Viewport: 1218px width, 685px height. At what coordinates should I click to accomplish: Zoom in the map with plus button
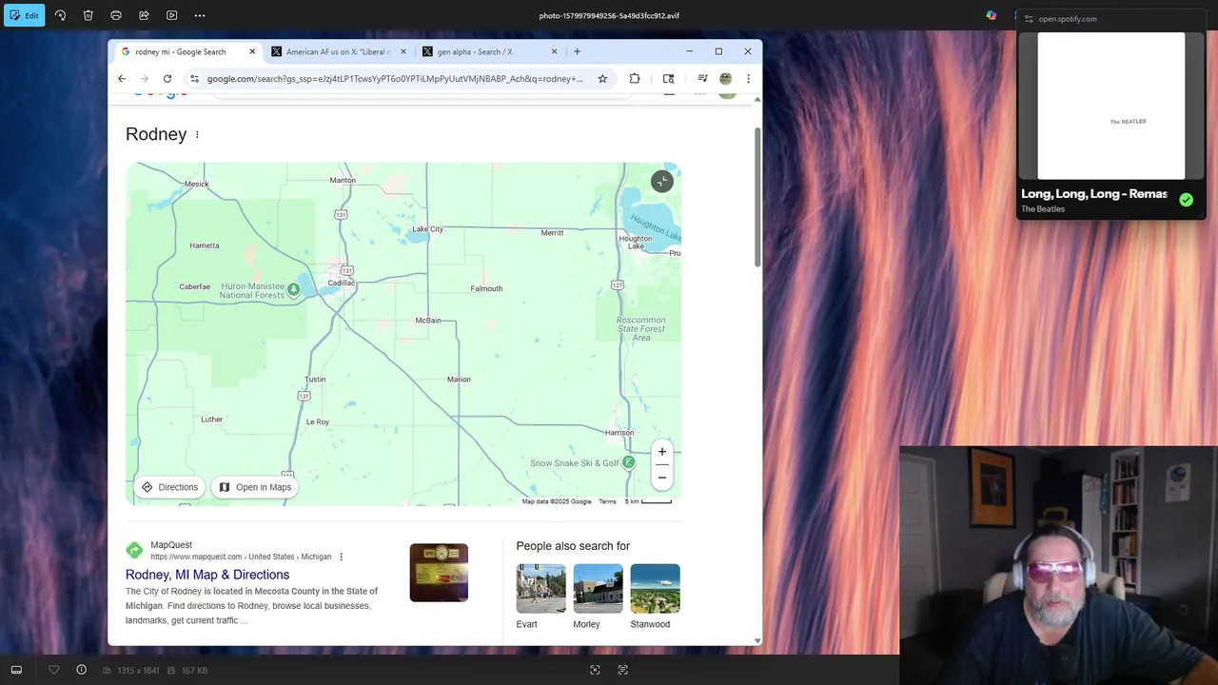point(662,452)
